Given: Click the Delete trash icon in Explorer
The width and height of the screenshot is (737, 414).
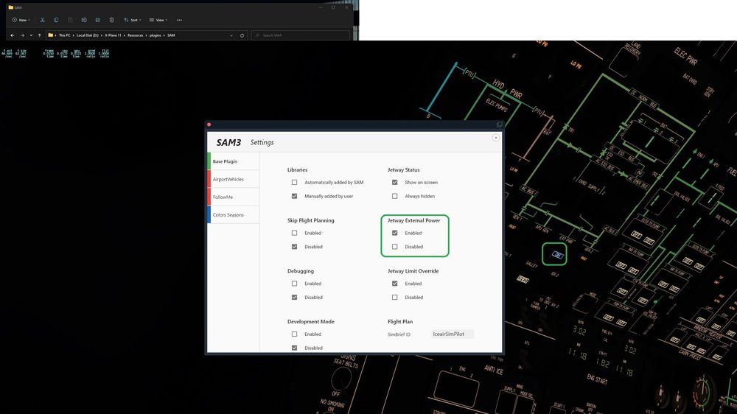Looking at the screenshot, I should (111, 20).
